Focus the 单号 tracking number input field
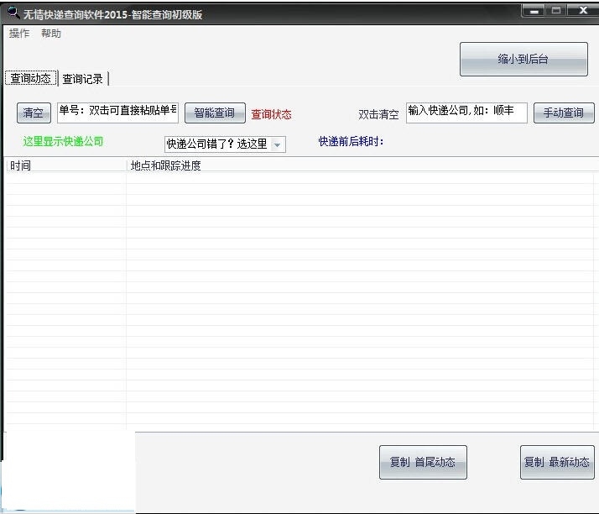Screen dimensions: 599x514 (117, 113)
